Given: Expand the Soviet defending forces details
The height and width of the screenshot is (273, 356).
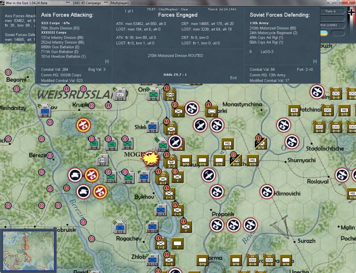Looking at the screenshot, I should [315, 61].
